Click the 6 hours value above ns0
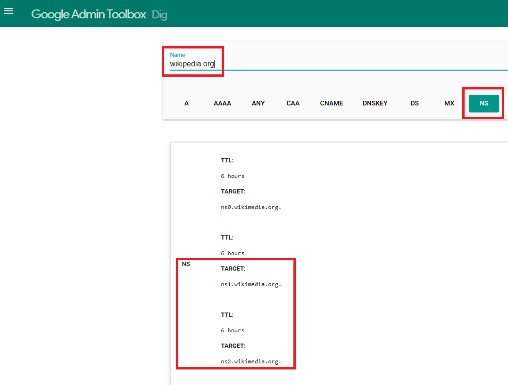 [x=233, y=176]
